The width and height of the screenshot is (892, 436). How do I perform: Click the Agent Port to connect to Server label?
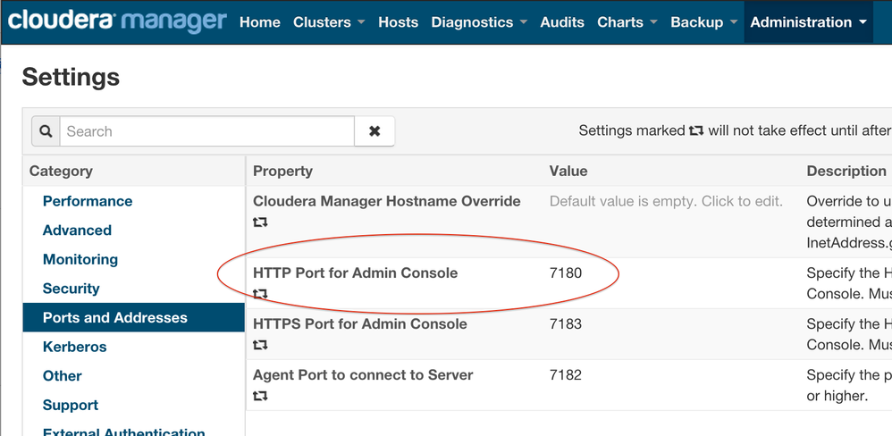coord(363,375)
